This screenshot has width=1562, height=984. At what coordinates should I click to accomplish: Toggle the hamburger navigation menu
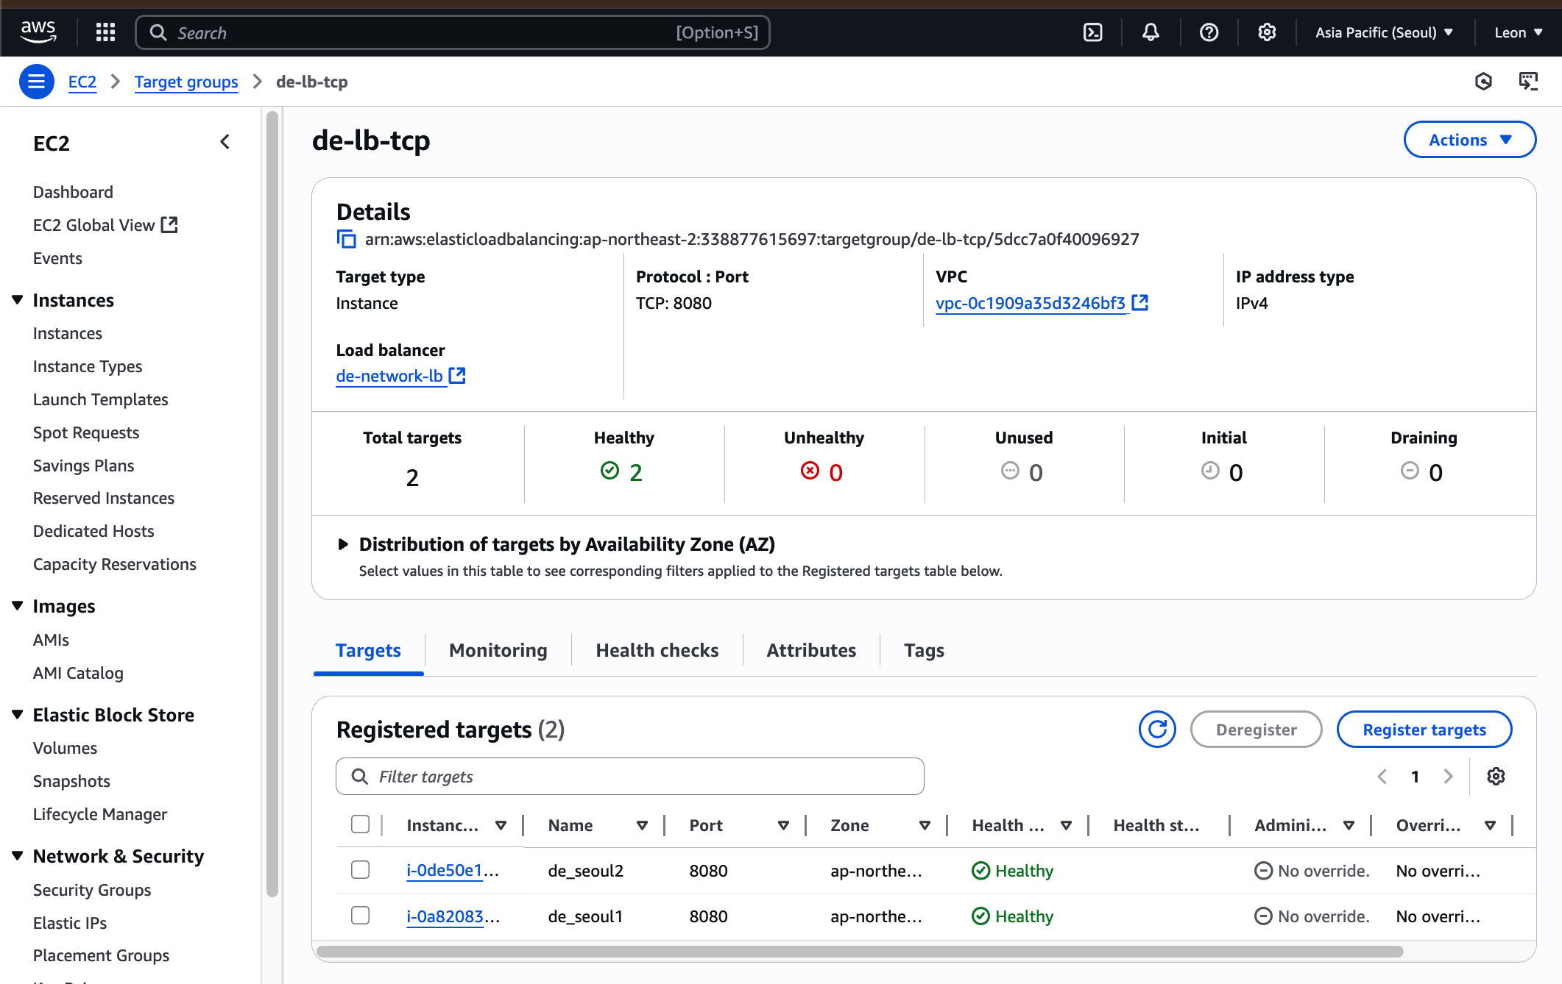(36, 82)
